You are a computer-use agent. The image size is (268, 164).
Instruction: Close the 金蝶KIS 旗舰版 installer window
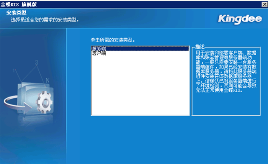pos(265,4)
